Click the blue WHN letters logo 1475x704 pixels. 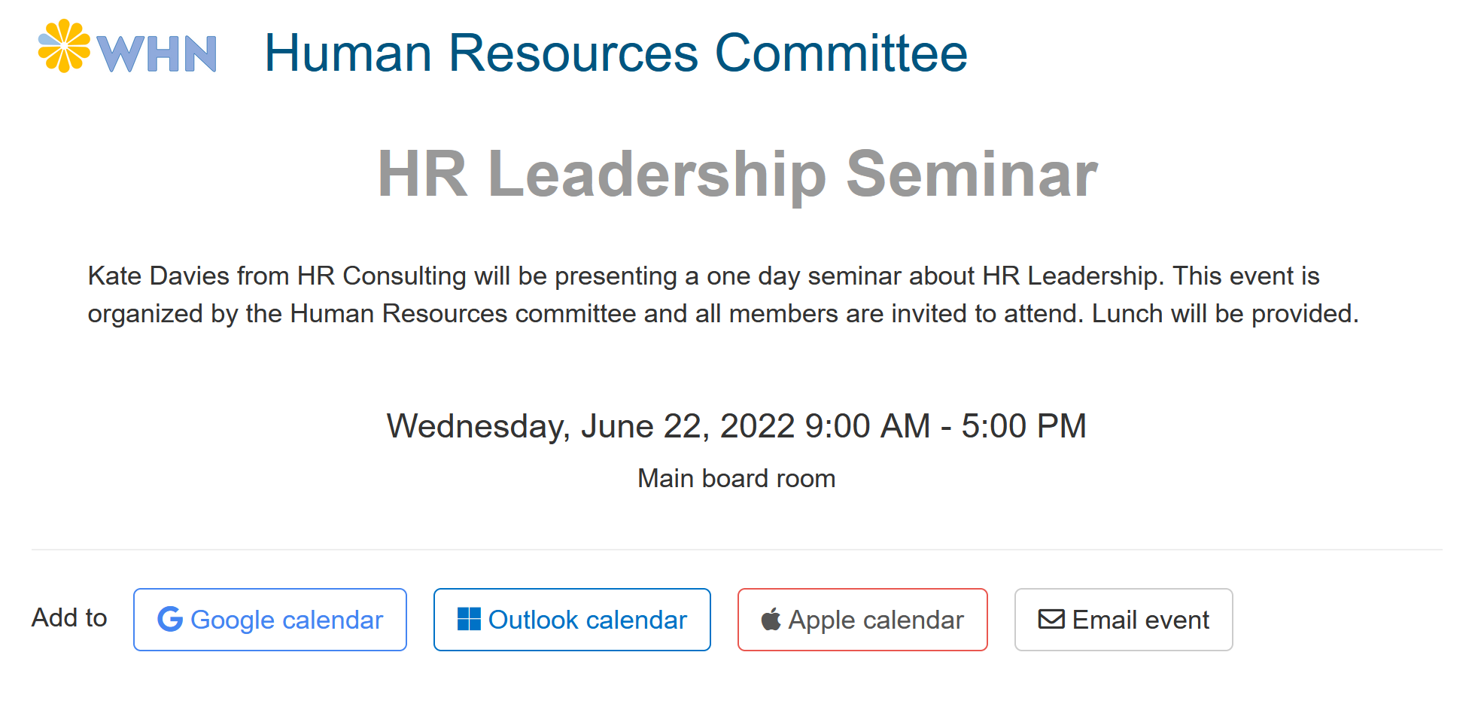(x=157, y=53)
